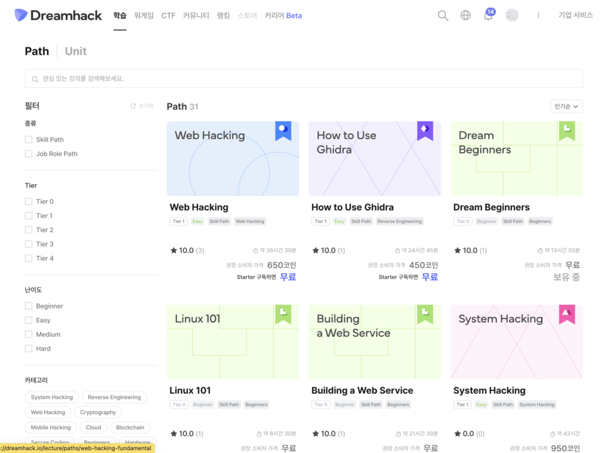Click the green bookmark icon on Linux 101 card
604x453 pixels.
pos(283,314)
